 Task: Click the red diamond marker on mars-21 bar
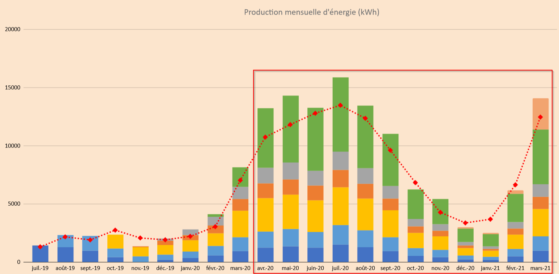[541, 117]
